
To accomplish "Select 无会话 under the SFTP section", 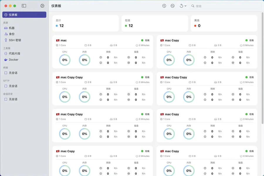I will point(13,86).
